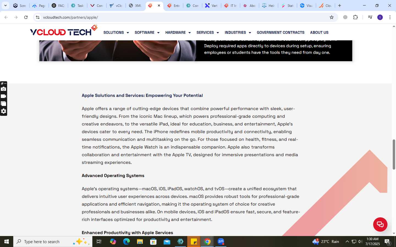Viewport: 396px width, 247px height.
Task: Launch Copilot from the taskbar
Action: coord(113,242)
